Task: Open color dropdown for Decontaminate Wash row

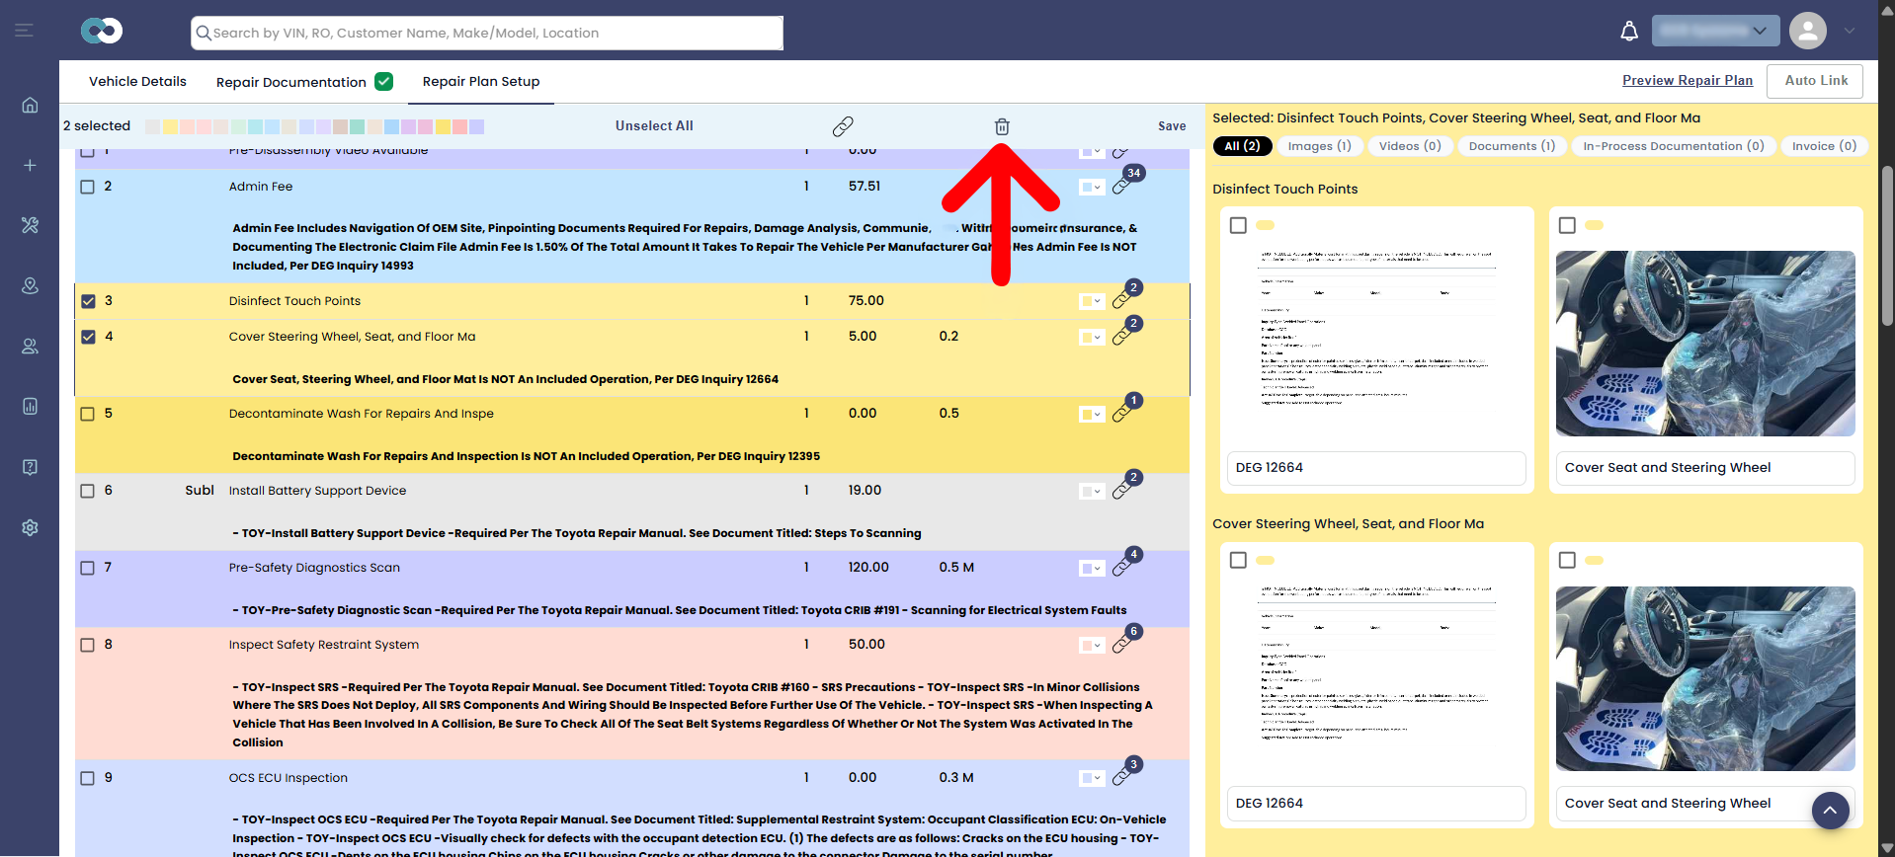Action: tap(1092, 414)
